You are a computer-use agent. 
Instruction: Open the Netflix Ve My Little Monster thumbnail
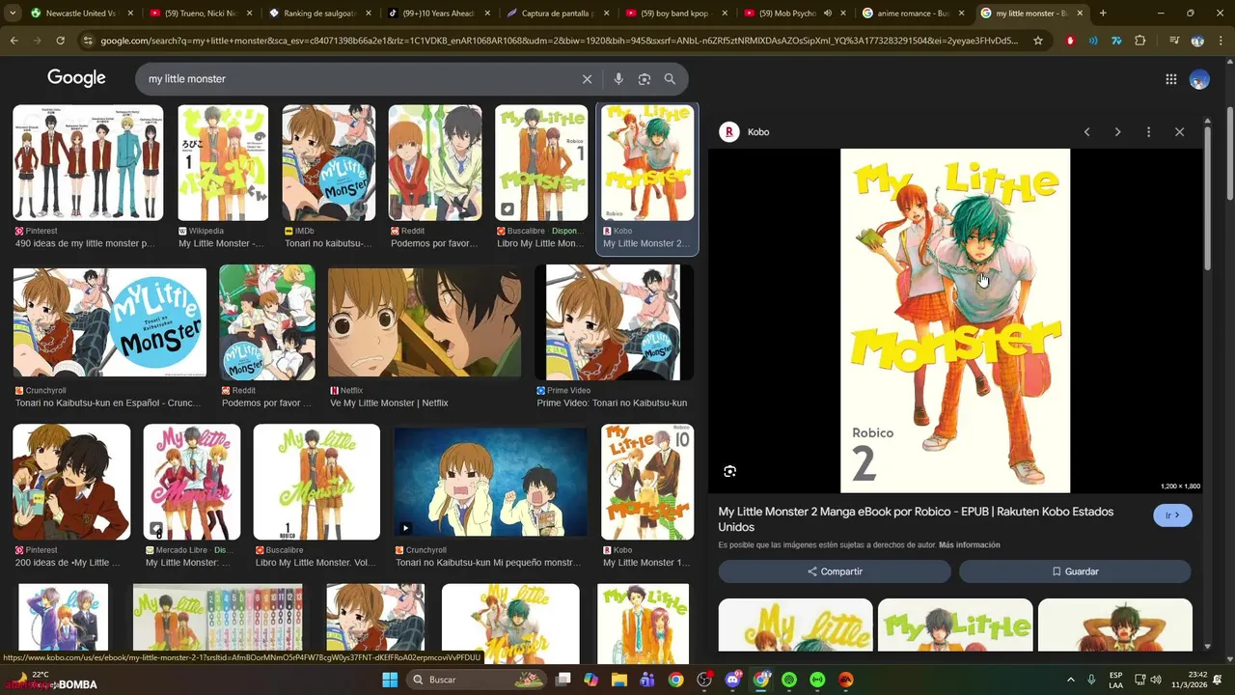[425, 321]
